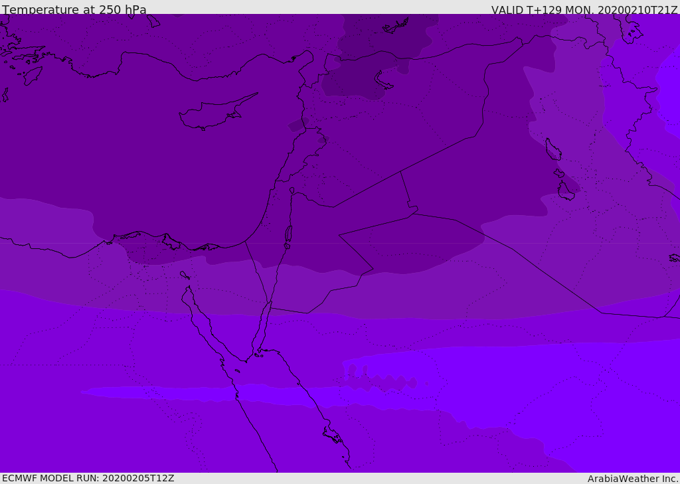Click the 'VALID T+129 MON. 20200210T21Z' timestamp
The image size is (680, 484).
584,9
